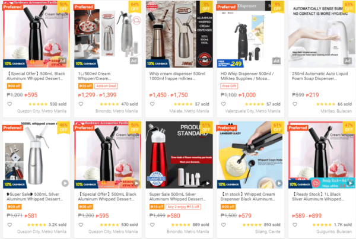The height and width of the screenshot is (239, 356).
Task: Click heart under ₱580 Super Sale Silver item
Action: tap(152, 225)
